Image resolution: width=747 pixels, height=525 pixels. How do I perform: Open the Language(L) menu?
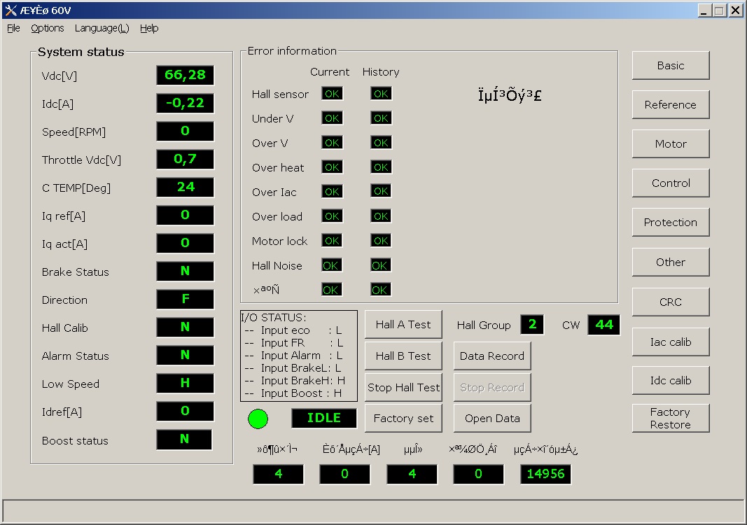pyautogui.click(x=102, y=28)
